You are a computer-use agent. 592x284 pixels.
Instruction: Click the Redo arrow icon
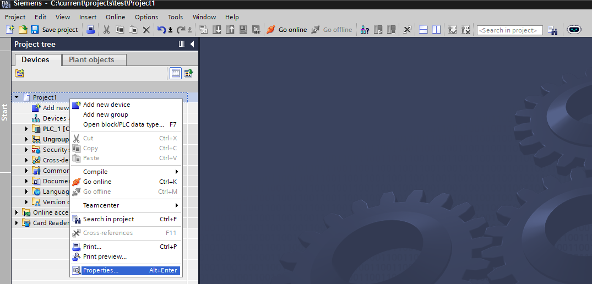[181, 29]
